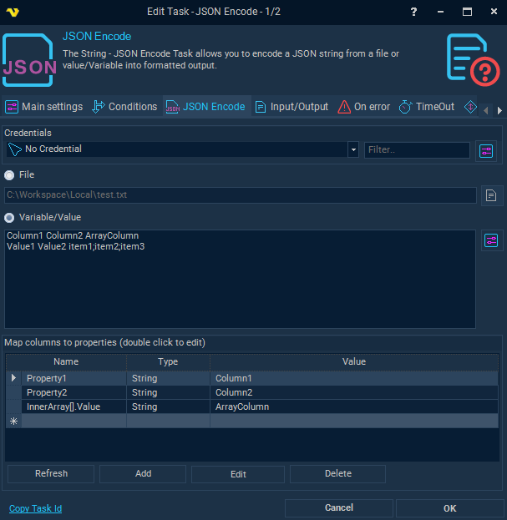Select the Property2 name cell
507x520 pixels.
click(74, 392)
